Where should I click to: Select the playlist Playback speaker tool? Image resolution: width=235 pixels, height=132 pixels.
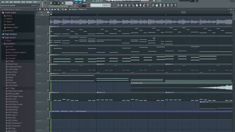pos(66,10)
